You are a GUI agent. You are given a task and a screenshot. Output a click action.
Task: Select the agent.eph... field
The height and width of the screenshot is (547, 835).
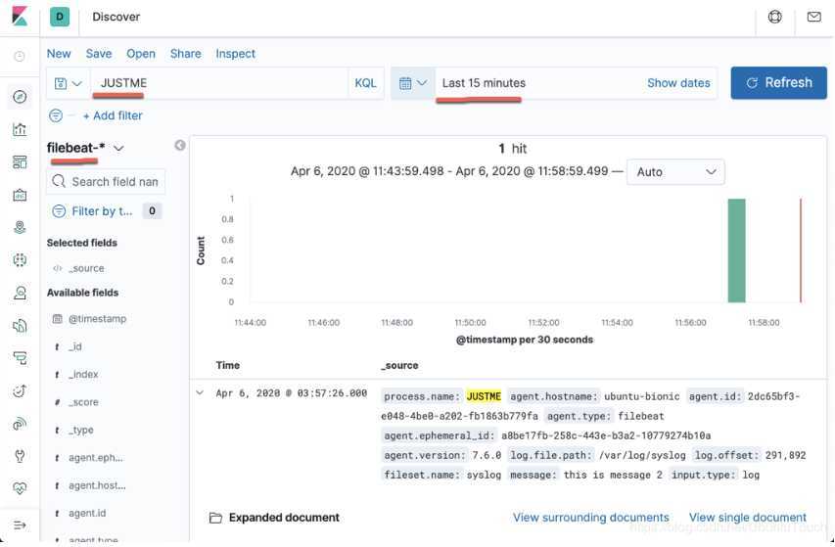[96, 458]
